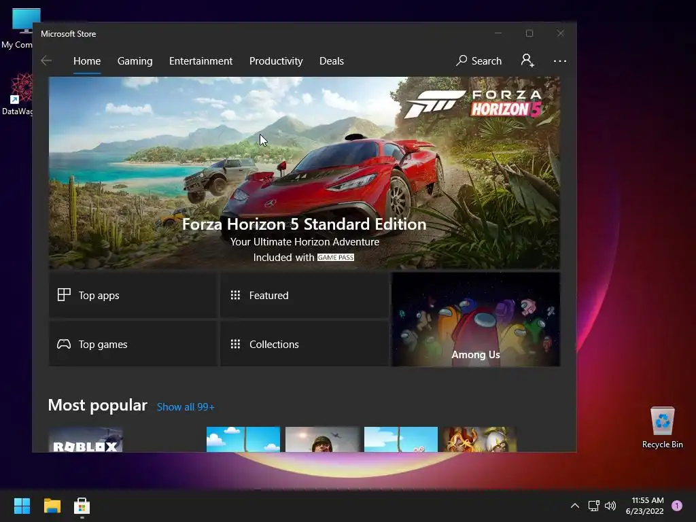The width and height of the screenshot is (696, 522).
Task: Open the clock showing 11:55 AM
Action: 645,506
